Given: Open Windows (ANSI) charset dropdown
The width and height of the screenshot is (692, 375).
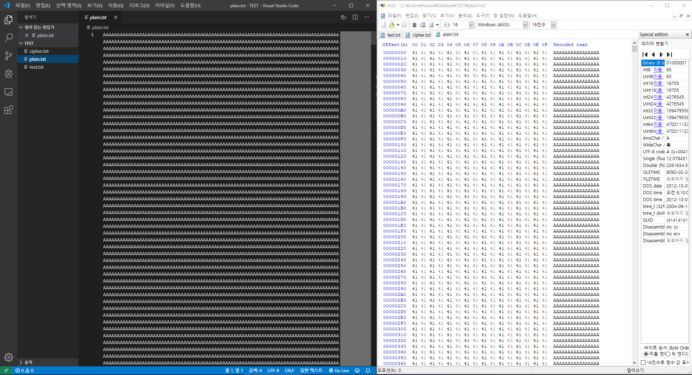Looking at the screenshot, I should (x=525, y=25).
